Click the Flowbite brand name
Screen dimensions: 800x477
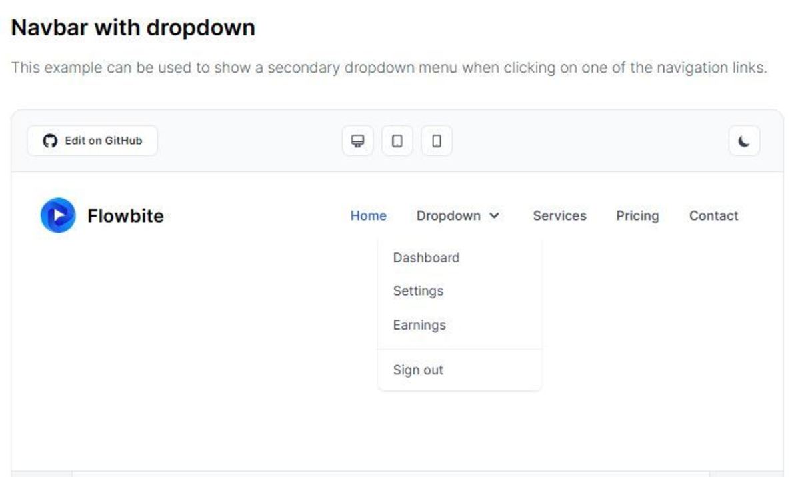[x=125, y=216]
